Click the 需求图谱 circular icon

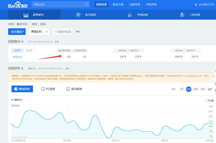click(78, 15)
